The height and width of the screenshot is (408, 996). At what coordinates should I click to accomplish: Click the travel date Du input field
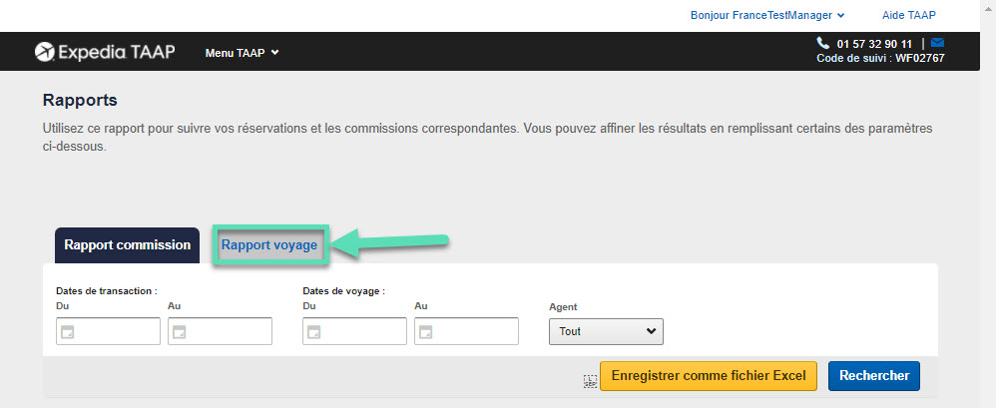[x=354, y=331]
